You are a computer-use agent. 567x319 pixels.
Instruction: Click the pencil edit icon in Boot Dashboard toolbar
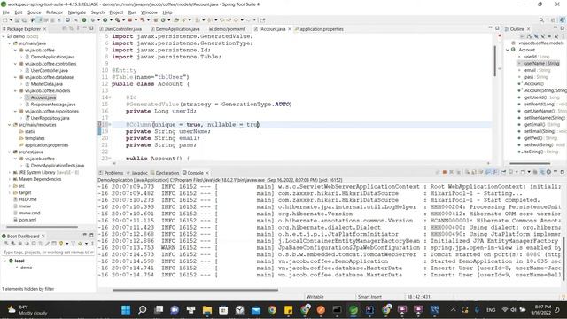[x=47, y=244]
